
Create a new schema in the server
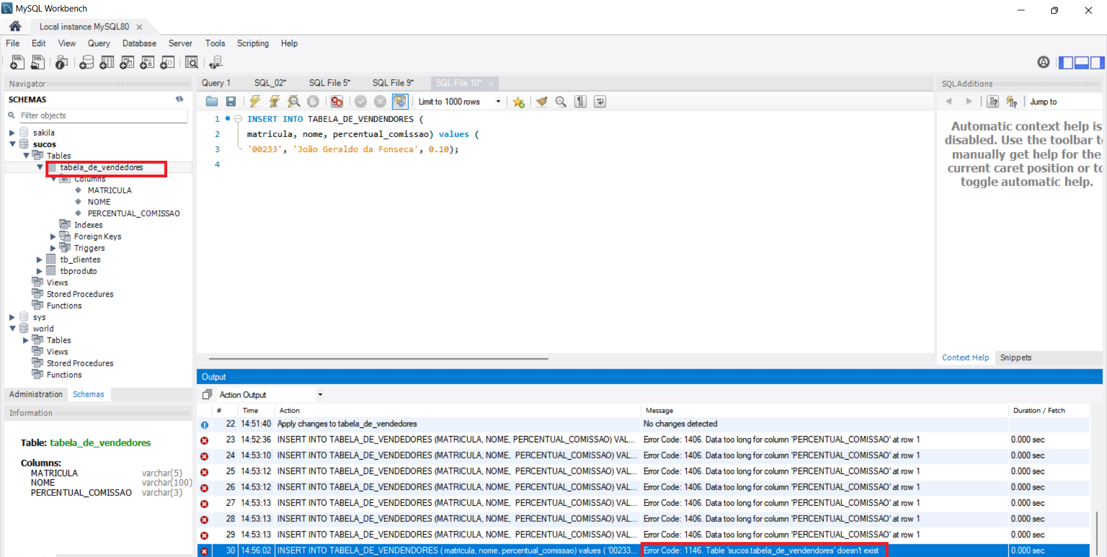(86, 62)
